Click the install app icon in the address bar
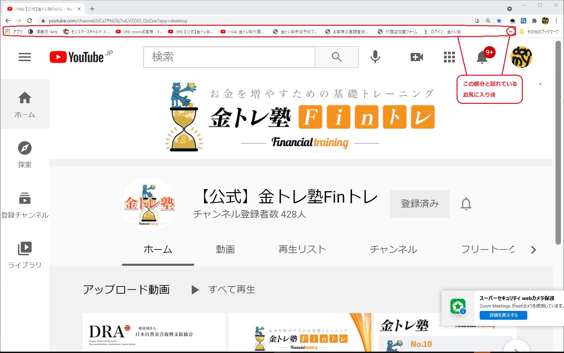Image resolution: width=564 pixels, height=353 pixels. point(477,21)
